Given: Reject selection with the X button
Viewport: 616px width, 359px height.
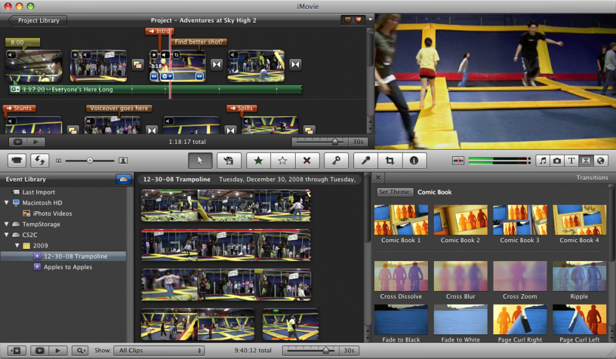Looking at the screenshot, I should [x=307, y=160].
